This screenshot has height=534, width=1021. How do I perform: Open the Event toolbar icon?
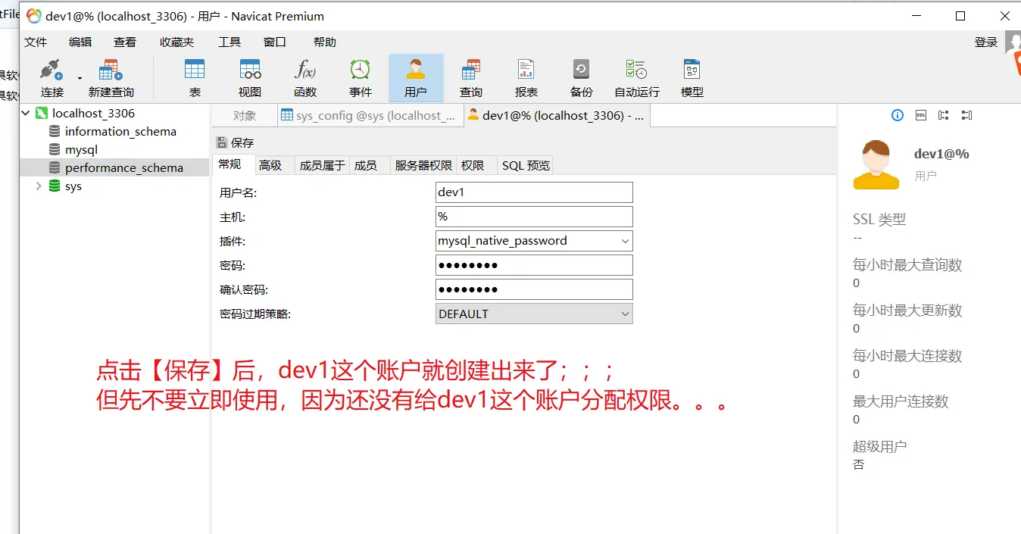pos(361,78)
